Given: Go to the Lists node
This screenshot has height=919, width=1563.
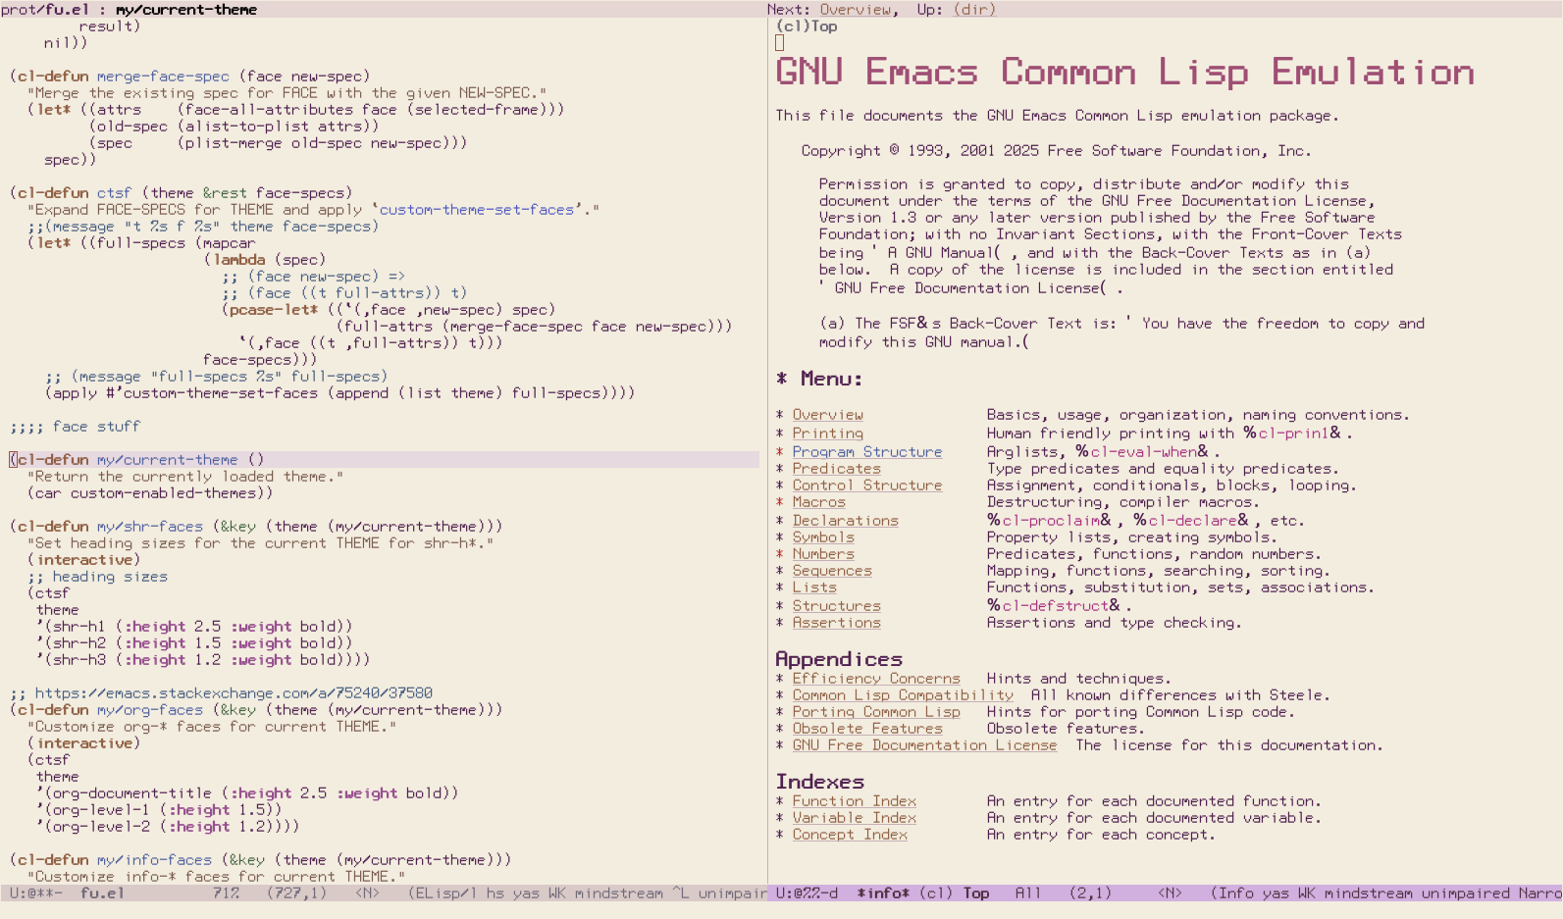Looking at the screenshot, I should coord(813,587).
